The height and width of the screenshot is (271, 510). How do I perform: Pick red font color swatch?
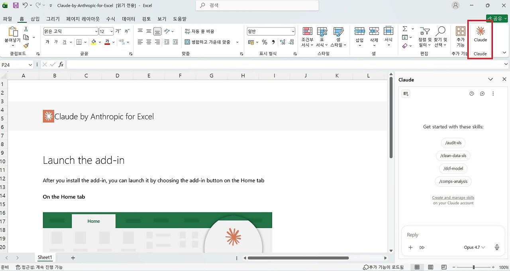107,42
